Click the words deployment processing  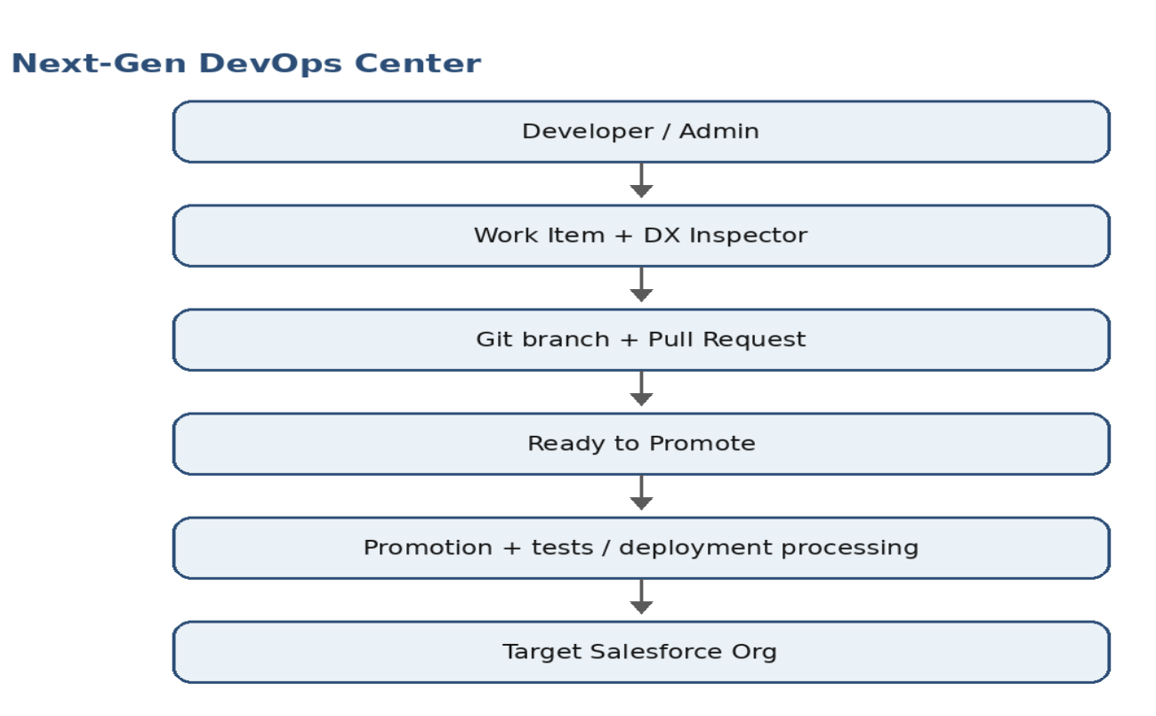(769, 549)
